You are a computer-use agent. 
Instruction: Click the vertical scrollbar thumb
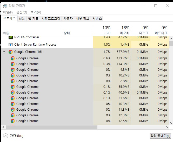(x=171, y=43)
